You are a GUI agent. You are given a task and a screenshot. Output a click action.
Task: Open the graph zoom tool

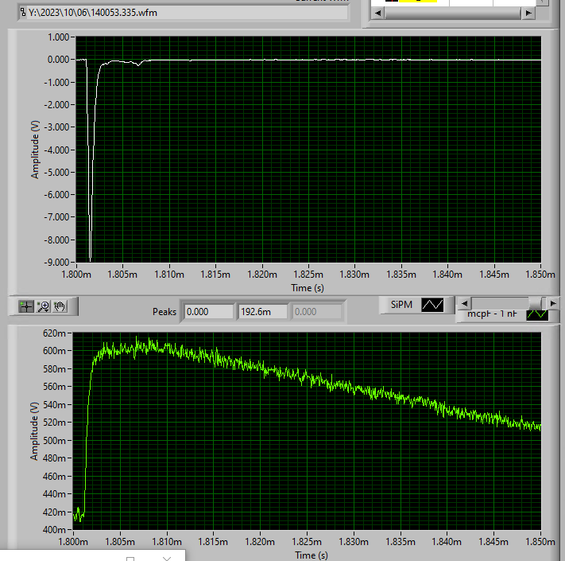[x=44, y=306]
